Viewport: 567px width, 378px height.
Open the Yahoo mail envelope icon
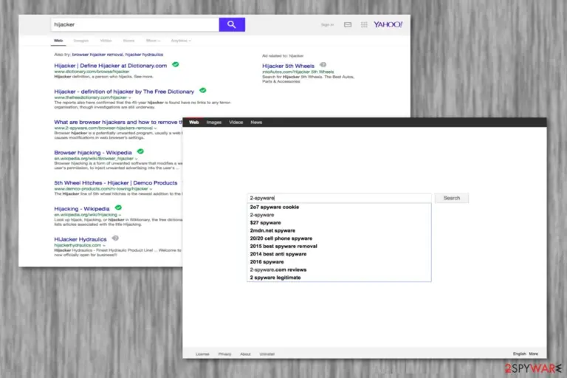pyautogui.click(x=348, y=24)
